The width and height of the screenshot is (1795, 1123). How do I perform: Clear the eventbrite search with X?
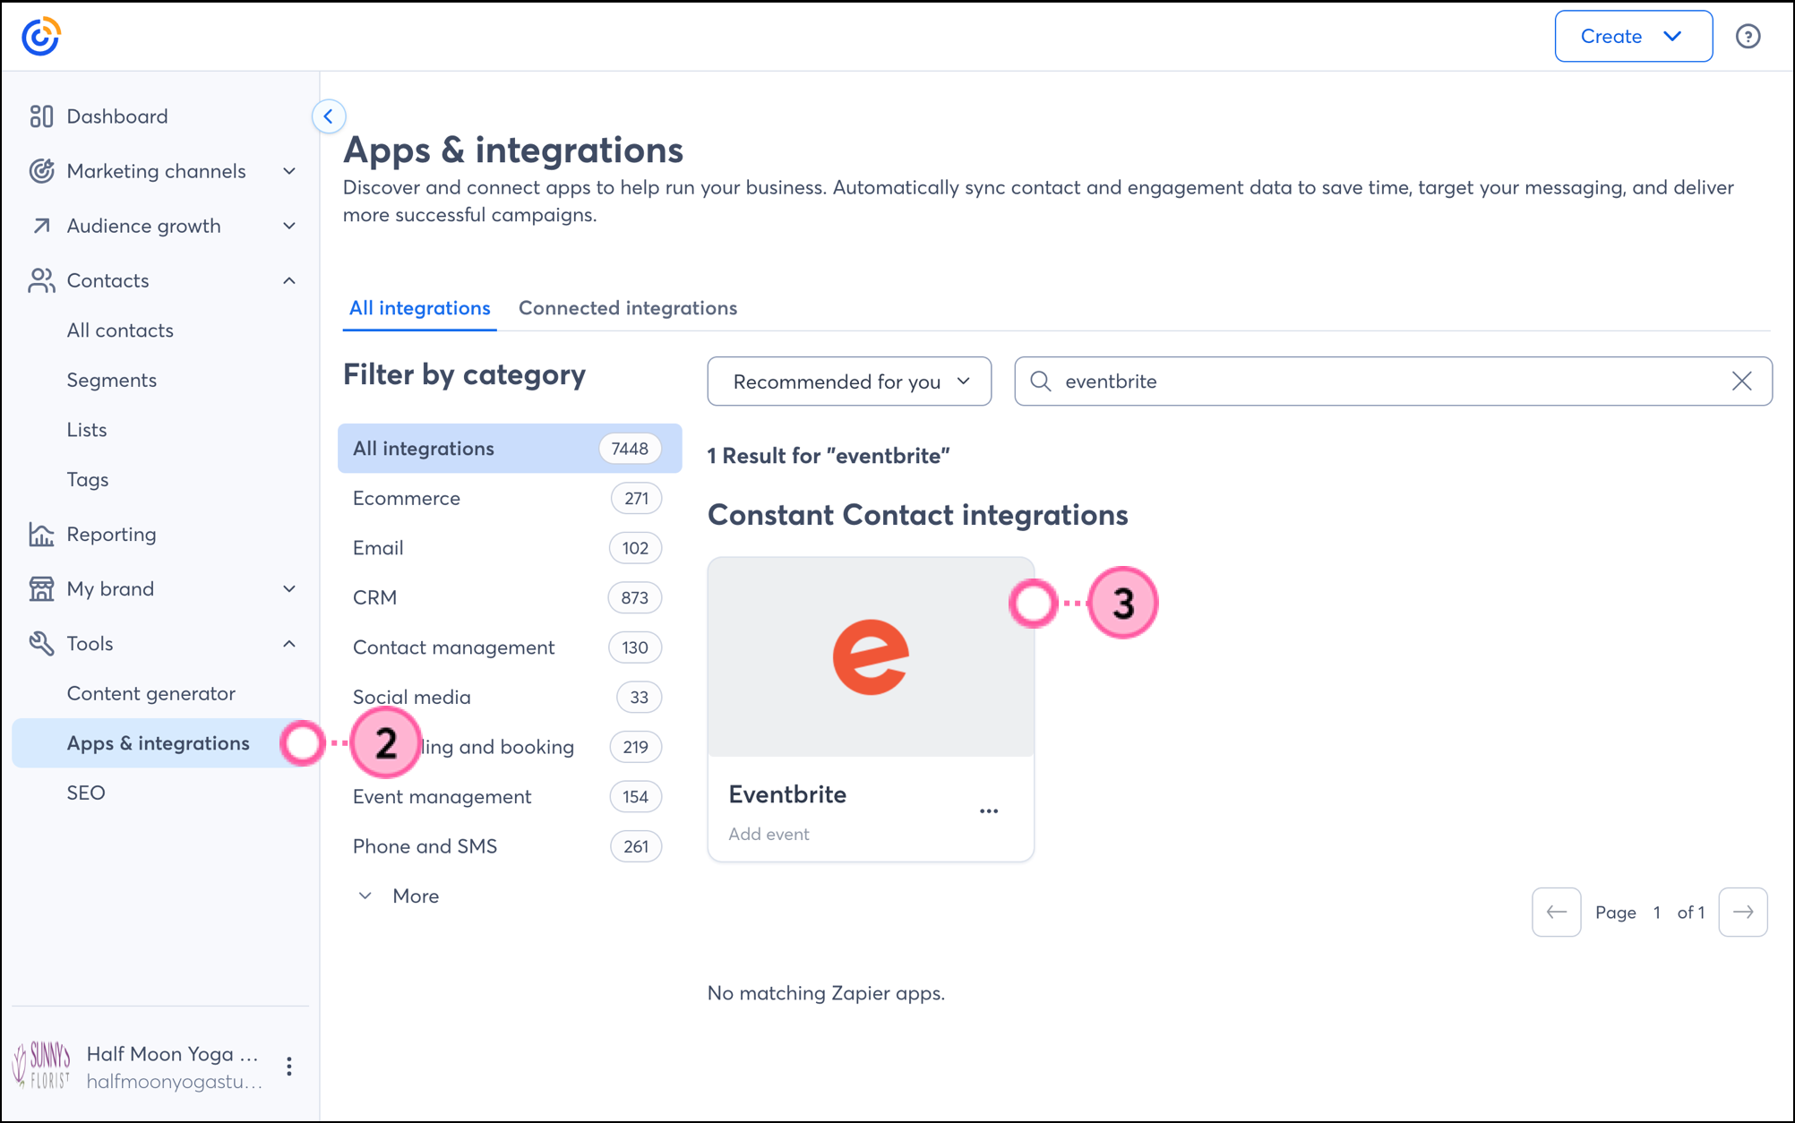point(1741,381)
